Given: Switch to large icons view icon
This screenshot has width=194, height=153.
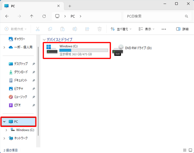Looking at the screenshot, I should (191, 150).
